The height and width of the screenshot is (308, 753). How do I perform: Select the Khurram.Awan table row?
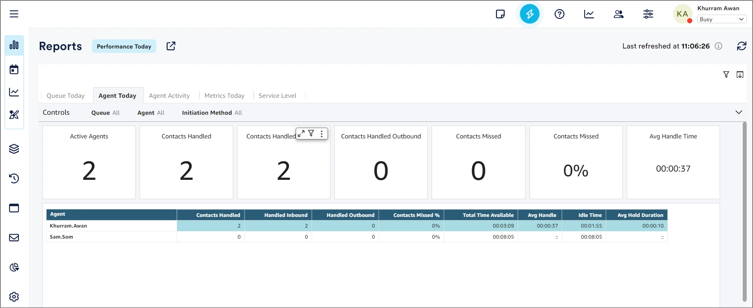click(x=69, y=226)
